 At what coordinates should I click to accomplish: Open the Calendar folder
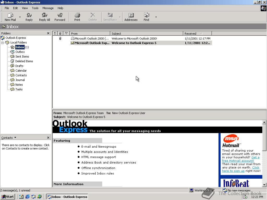pyautogui.click(x=21, y=71)
